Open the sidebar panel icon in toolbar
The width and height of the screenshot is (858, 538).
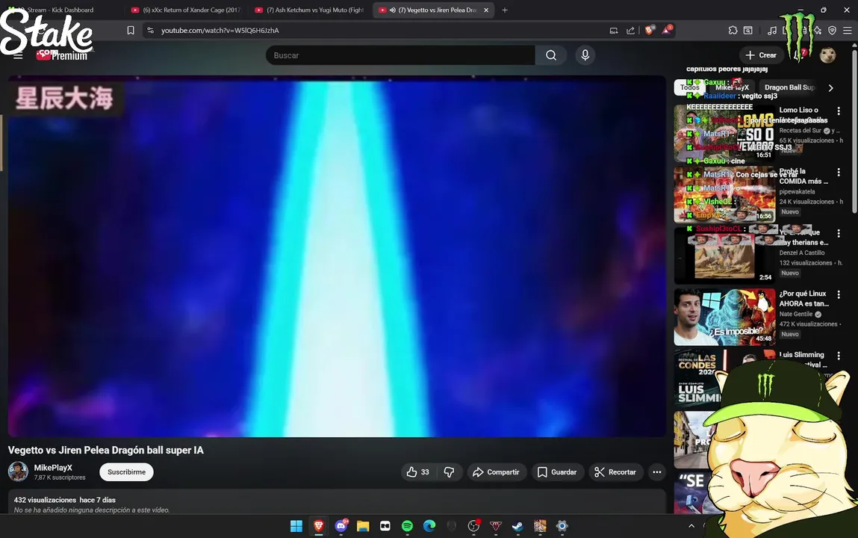(x=748, y=31)
